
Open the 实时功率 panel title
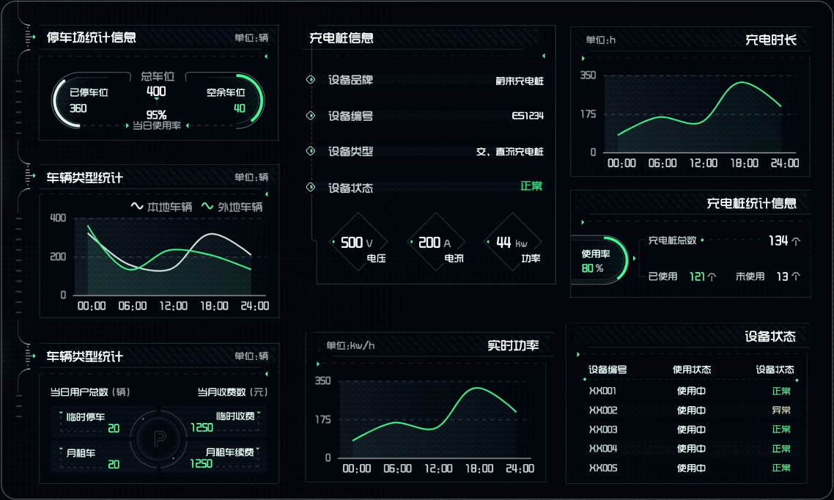[x=513, y=345]
